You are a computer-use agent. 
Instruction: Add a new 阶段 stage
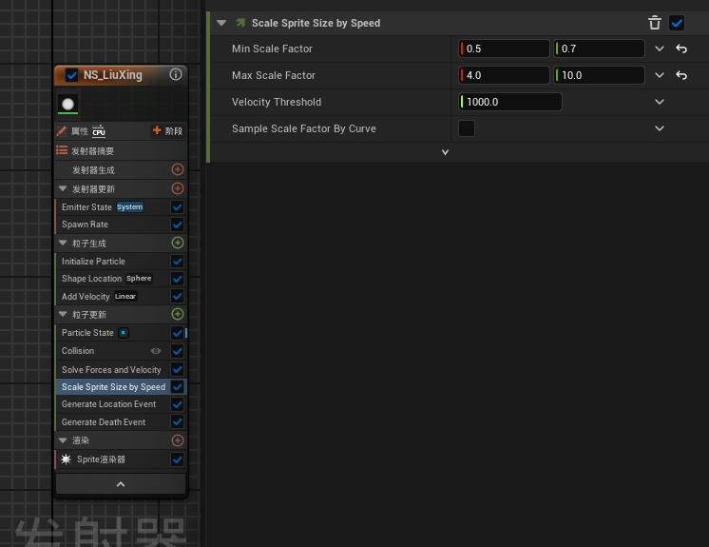coord(167,130)
